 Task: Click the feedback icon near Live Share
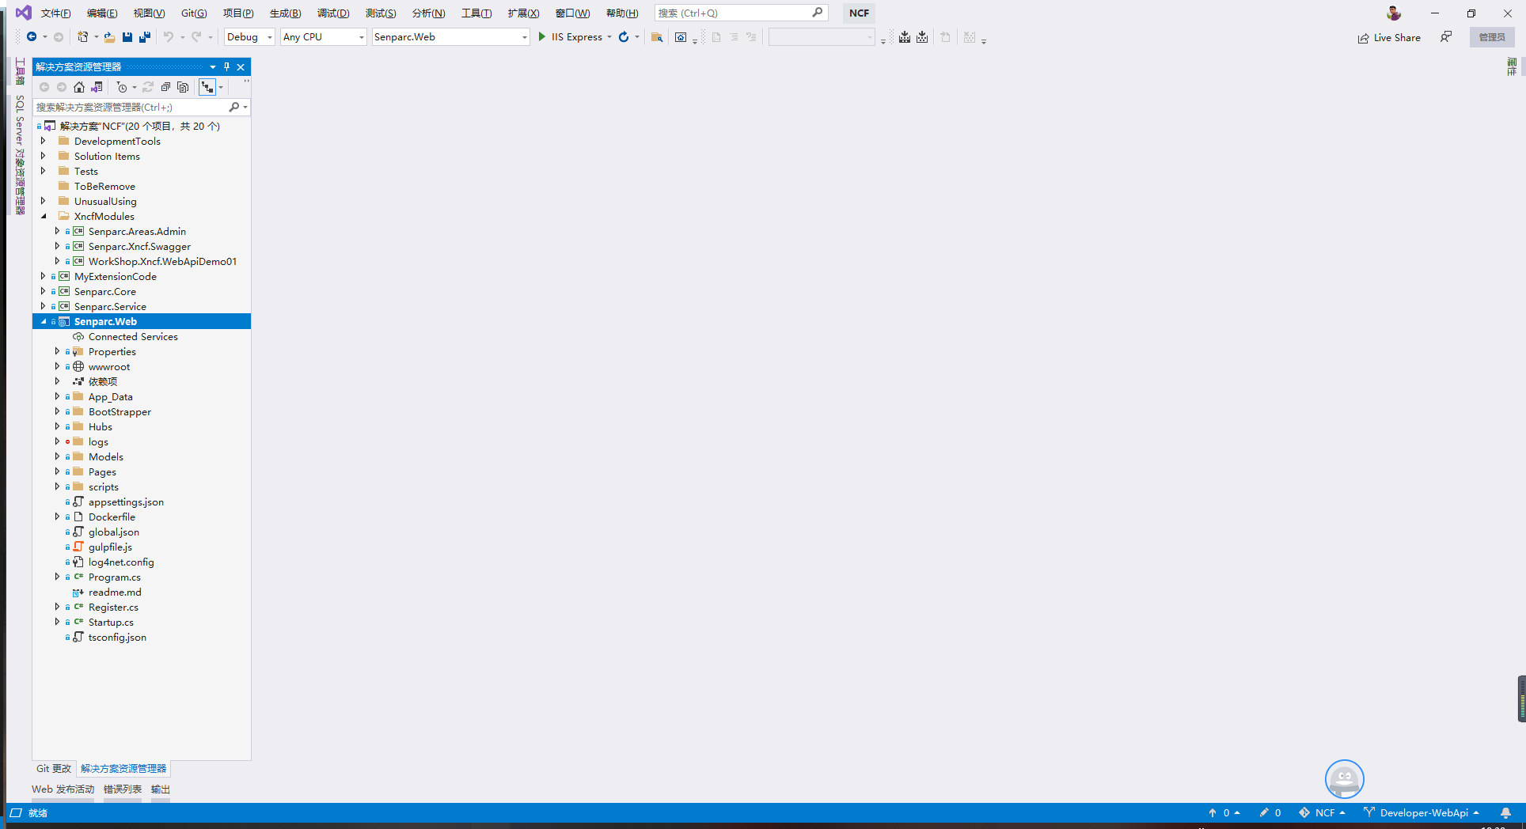1446,37
